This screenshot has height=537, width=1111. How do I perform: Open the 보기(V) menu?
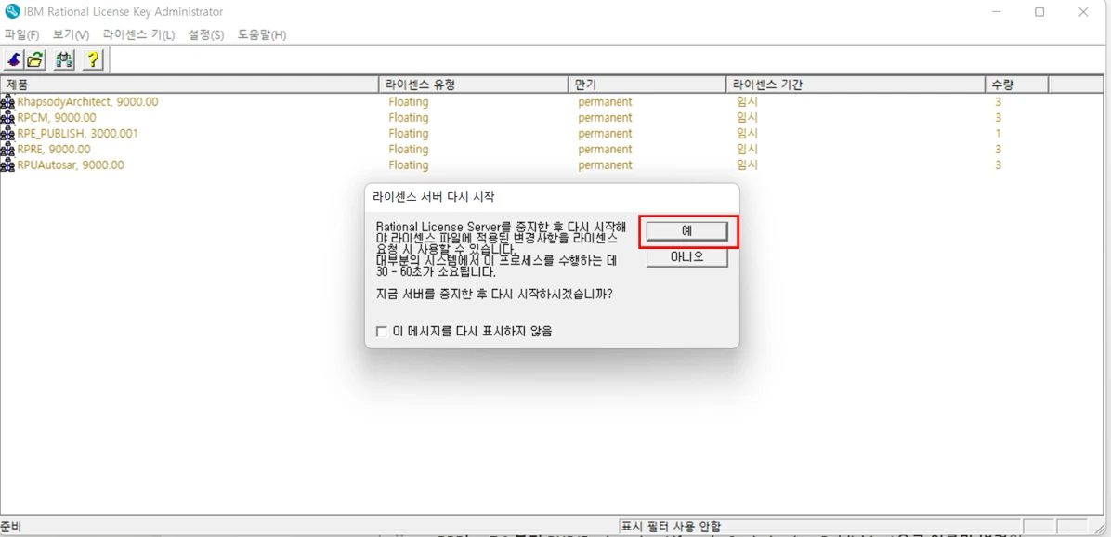tap(71, 34)
